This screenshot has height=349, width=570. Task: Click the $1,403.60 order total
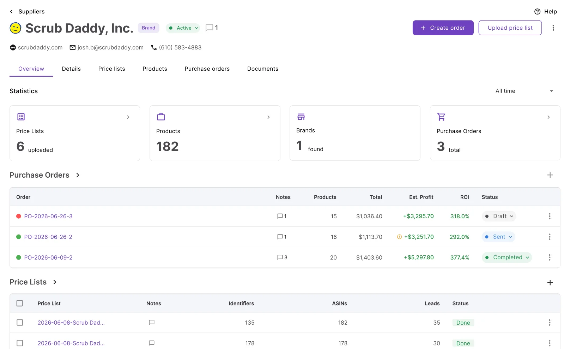pos(369,258)
